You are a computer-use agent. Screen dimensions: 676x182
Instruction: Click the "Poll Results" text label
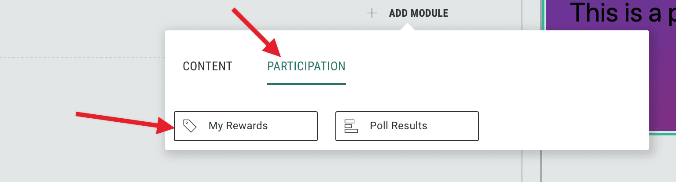[398, 126]
